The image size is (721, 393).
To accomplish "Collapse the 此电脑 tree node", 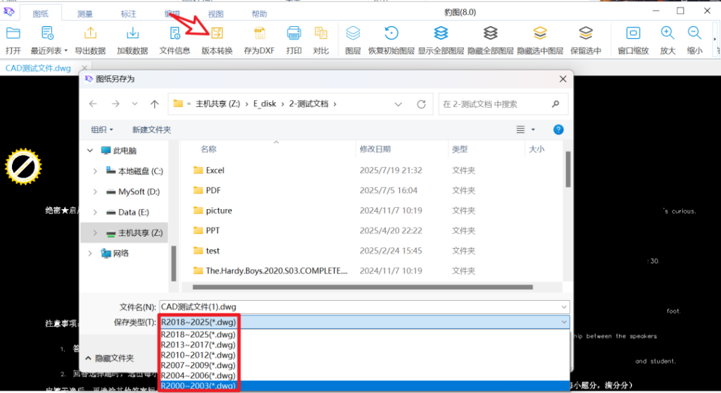I will (x=90, y=151).
